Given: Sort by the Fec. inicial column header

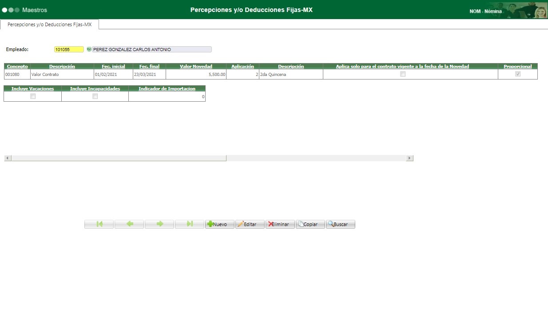Looking at the screenshot, I should click(113, 66).
